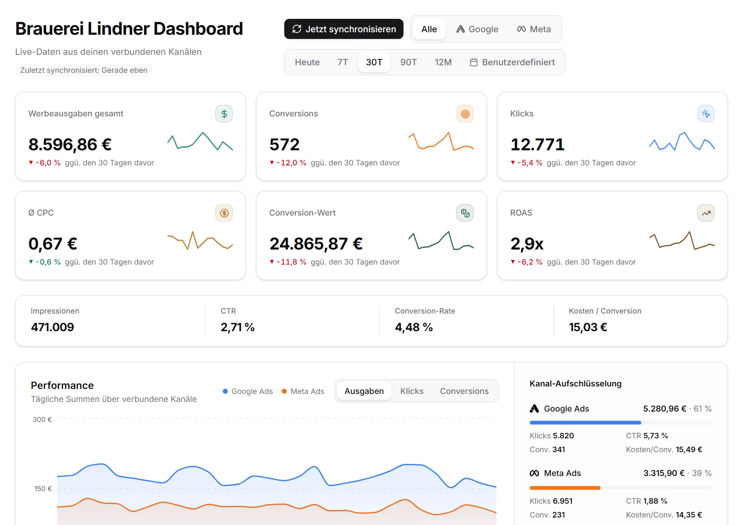Click the Klicks value 12.771
This screenshot has width=743, height=525.
pyautogui.click(x=538, y=144)
